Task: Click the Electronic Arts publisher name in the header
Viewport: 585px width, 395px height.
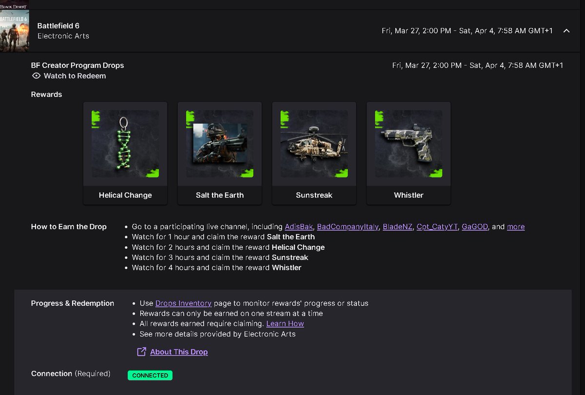Action: click(x=63, y=36)
